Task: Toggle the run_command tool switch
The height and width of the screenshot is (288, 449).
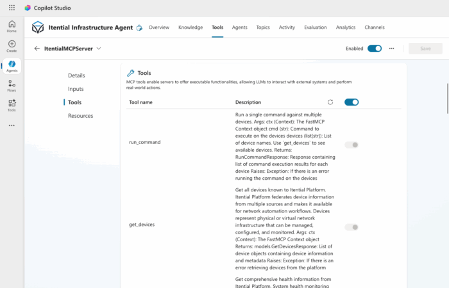Action: pyautogui.click(x=352, y=145)
